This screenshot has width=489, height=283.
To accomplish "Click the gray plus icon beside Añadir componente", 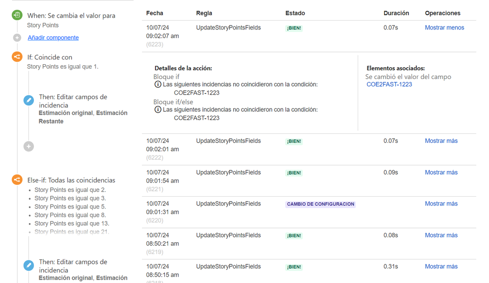I will [17, 38].
